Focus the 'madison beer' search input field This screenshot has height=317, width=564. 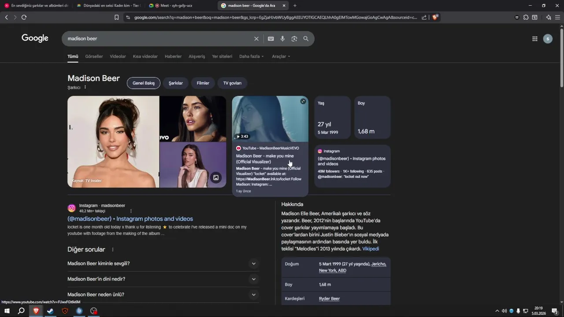tap(159, 39)
